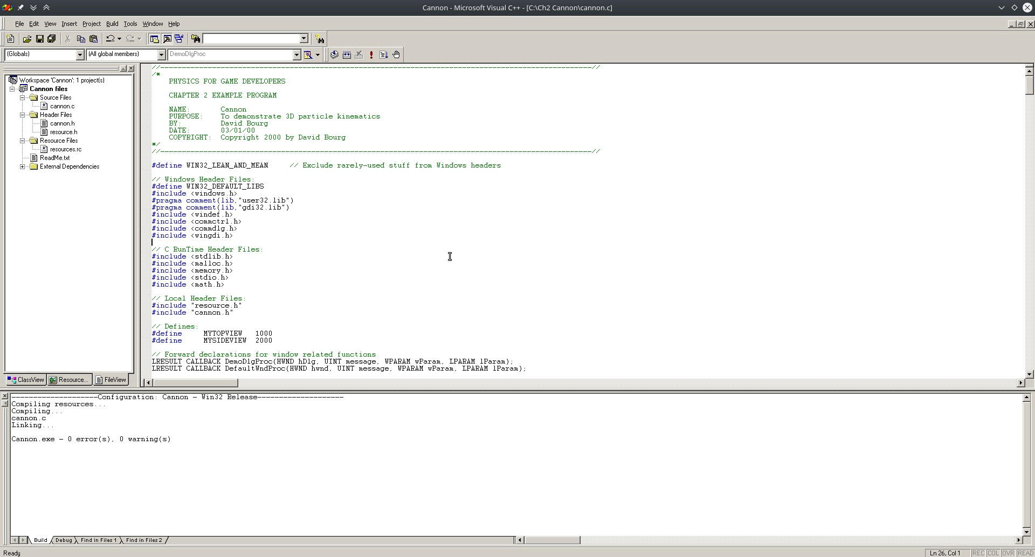The height and width of the screenshot is (557, 1035).
Task: Open the DemoDlgProc members dropdown
Action: 296,54
